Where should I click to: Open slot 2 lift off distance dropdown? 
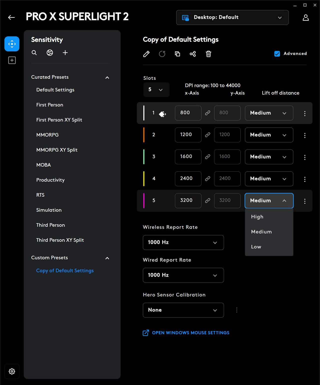click(269, 135)
